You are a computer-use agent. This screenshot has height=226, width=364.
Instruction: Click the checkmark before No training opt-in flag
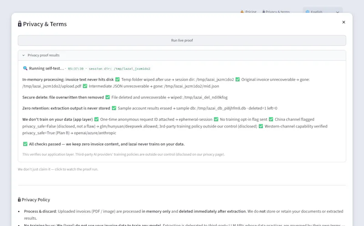[216, 119]
